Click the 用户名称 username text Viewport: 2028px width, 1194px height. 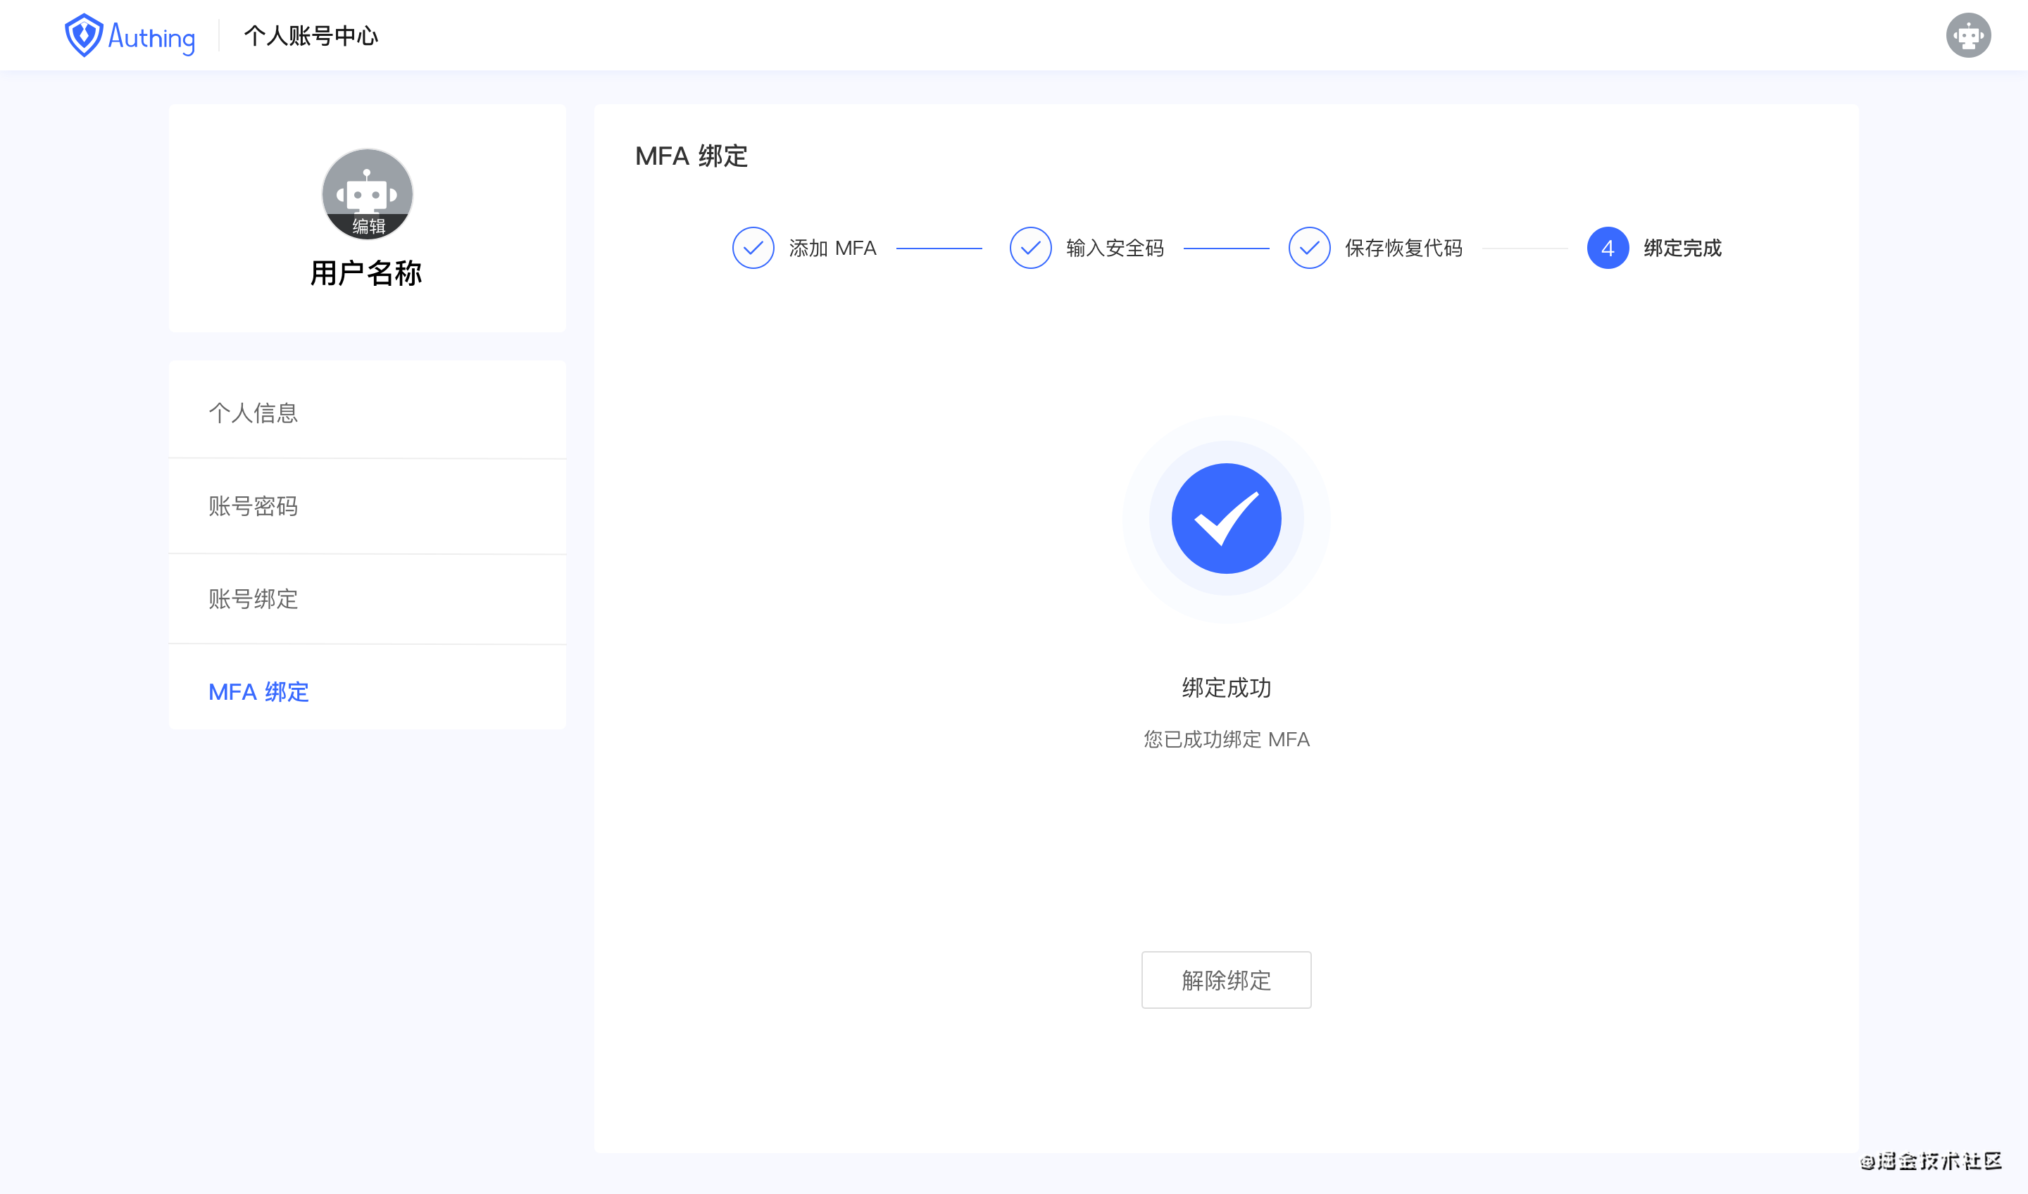(366, 274)
